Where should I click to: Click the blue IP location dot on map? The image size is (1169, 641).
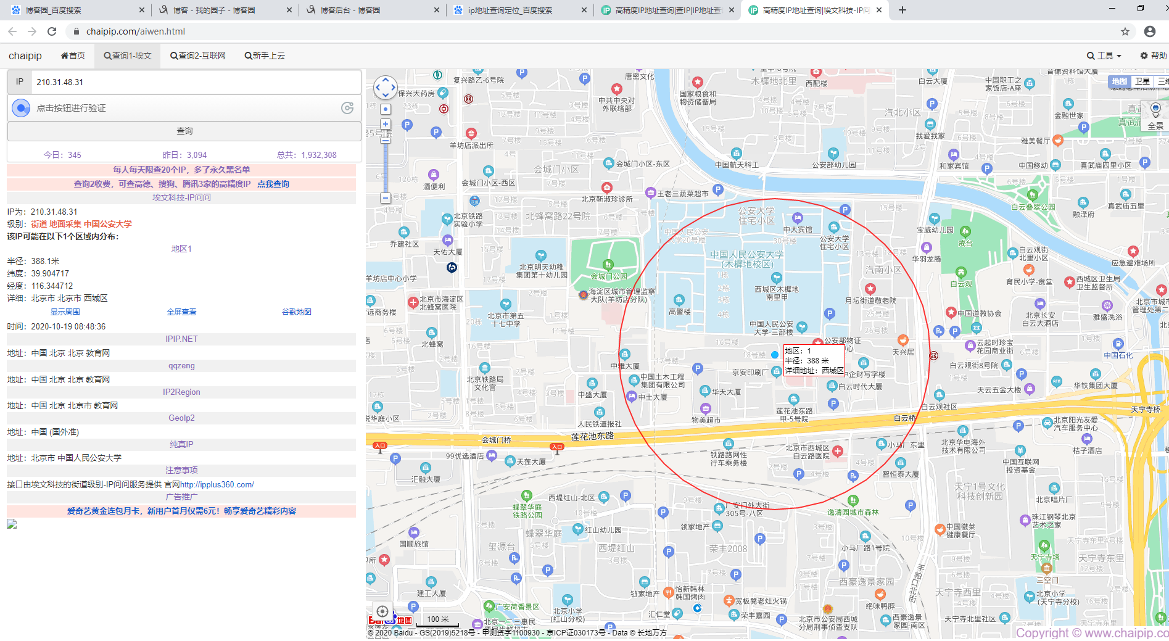click(775, 355)
